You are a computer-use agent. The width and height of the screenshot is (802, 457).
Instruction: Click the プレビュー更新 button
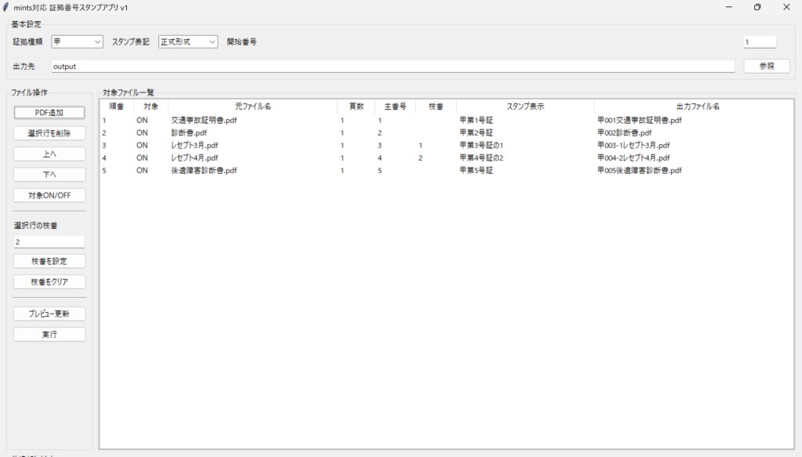click(x=49, y=314)
